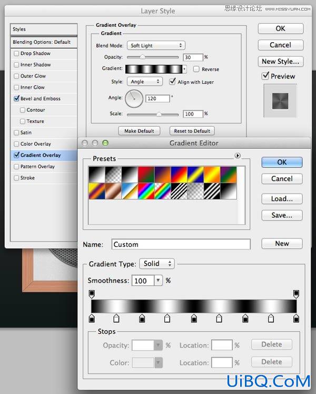Select the Blue, Red, Yellow preset
The image size is (316, 394).
click(x=179, y=175)
